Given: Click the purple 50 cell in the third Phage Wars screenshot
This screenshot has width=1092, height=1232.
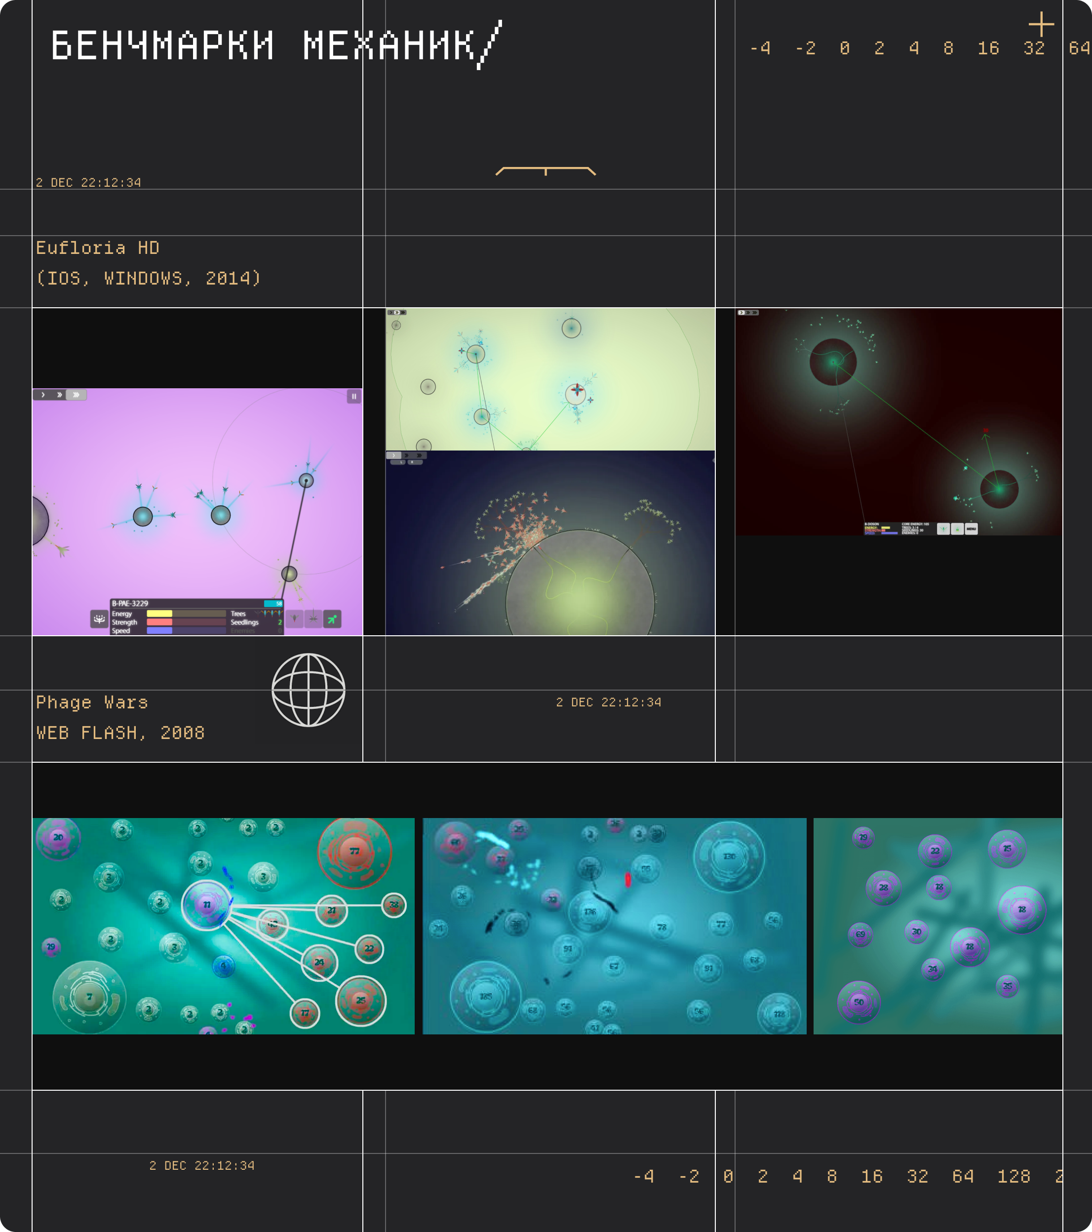Looking at the screenshot, I should click(x=859, y=1002).
